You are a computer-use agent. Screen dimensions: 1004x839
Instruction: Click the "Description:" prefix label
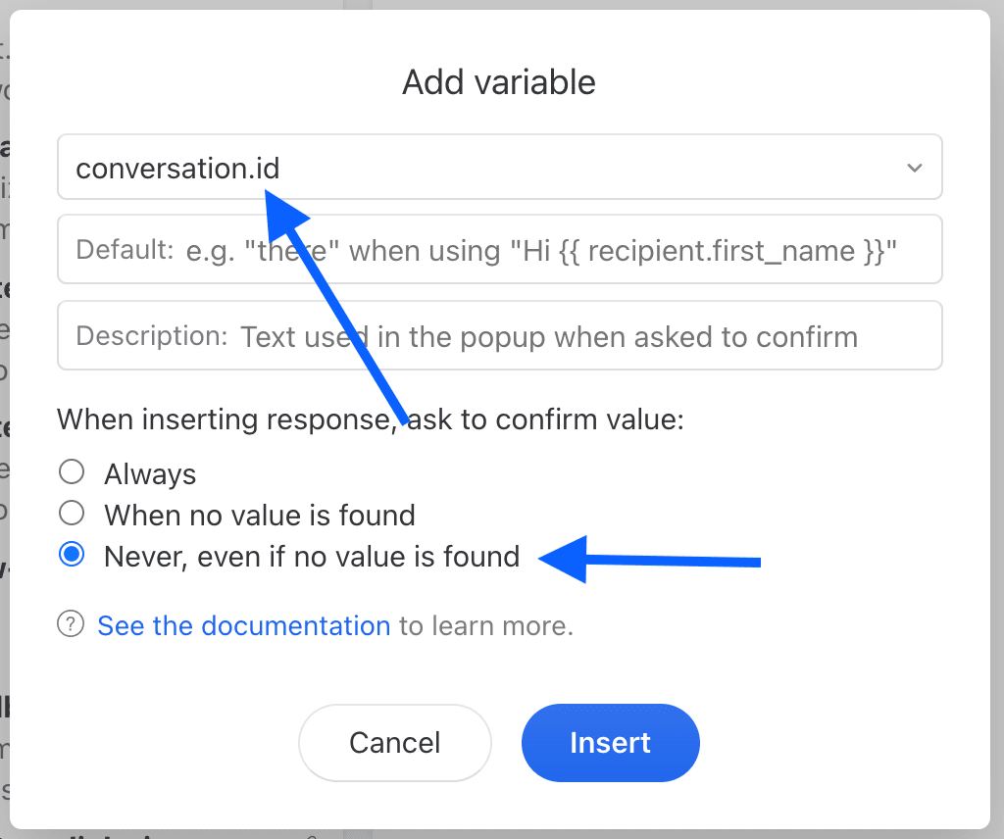(152, 336)
